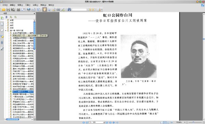This screenshot has width=205, height=124.
Task: Open the Attachments paperclip sidebar icon
Action: pos(2,42)
